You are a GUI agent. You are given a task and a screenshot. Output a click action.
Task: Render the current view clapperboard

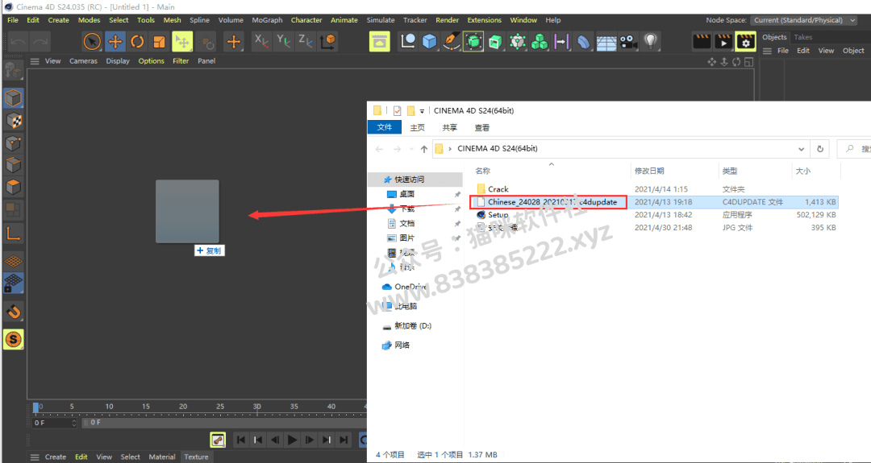click(x=702, y=42)
